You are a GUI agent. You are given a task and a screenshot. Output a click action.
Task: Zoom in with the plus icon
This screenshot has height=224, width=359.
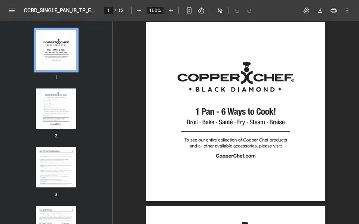click(171, 10)
